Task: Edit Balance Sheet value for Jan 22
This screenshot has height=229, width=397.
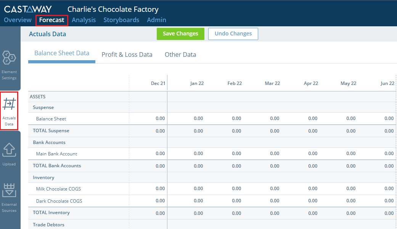Action: (198, 119)
